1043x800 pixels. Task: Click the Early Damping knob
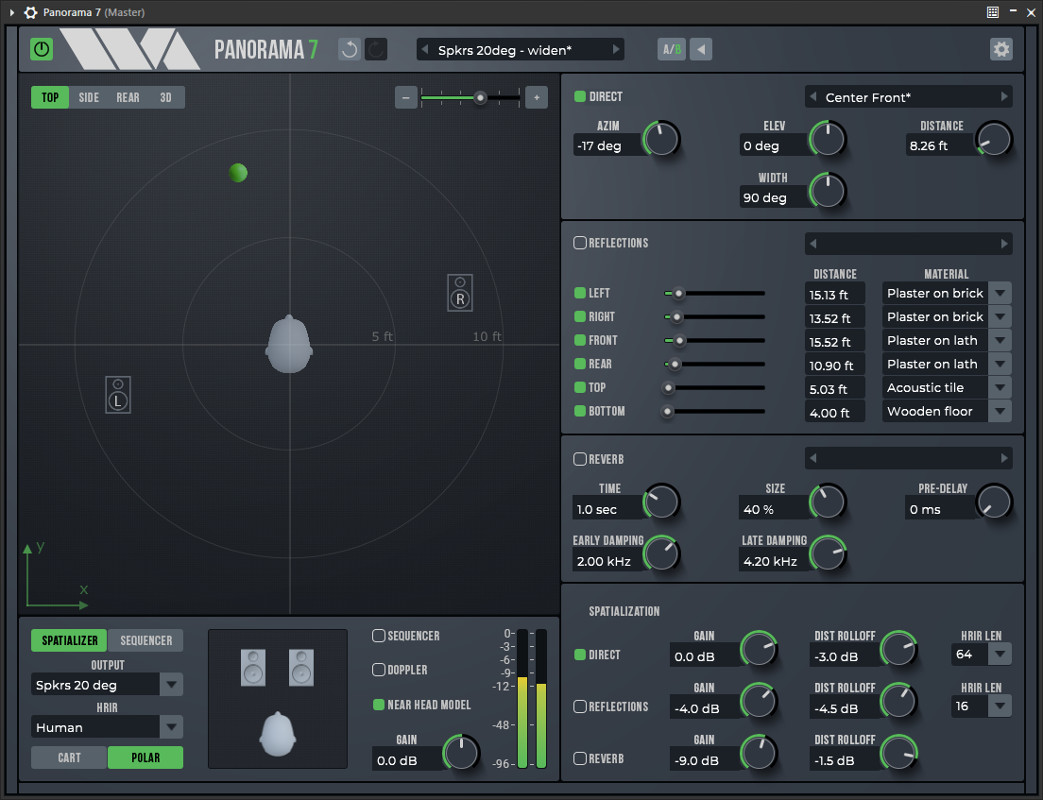(x=661, y=553)
